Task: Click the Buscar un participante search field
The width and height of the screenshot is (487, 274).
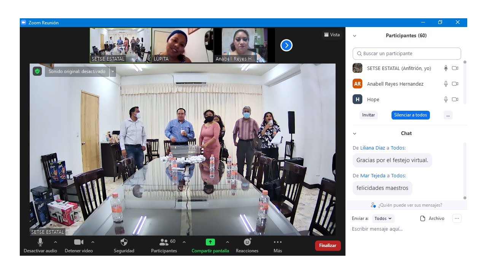Action: [x=407, y=54]
